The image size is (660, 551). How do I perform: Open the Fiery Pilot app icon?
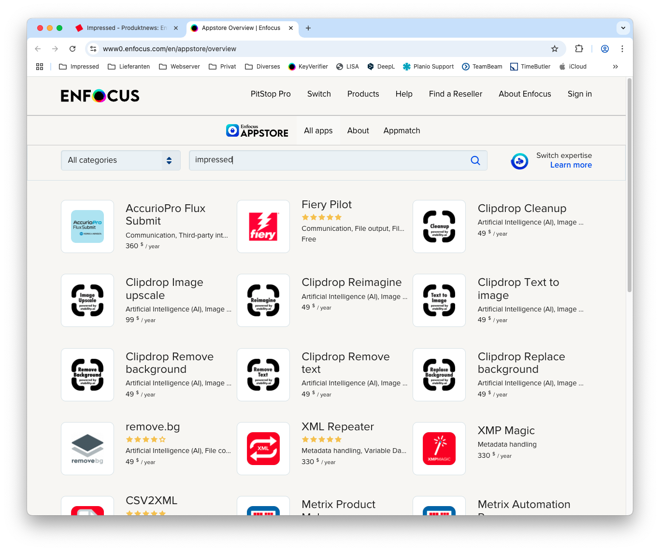263,226
